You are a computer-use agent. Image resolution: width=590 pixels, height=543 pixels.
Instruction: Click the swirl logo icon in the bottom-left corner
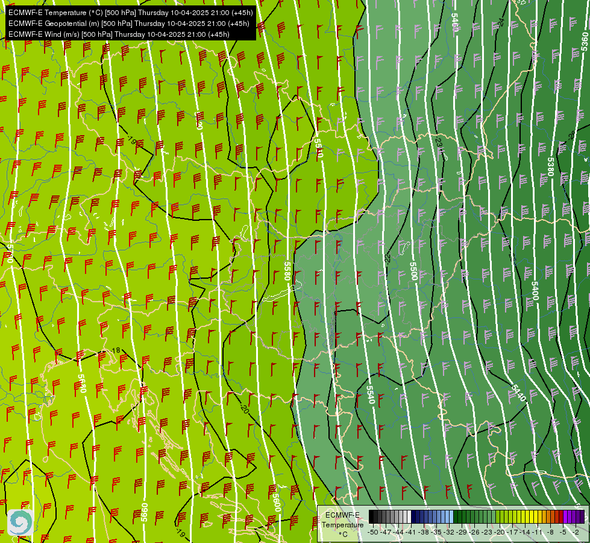[20, 522]
